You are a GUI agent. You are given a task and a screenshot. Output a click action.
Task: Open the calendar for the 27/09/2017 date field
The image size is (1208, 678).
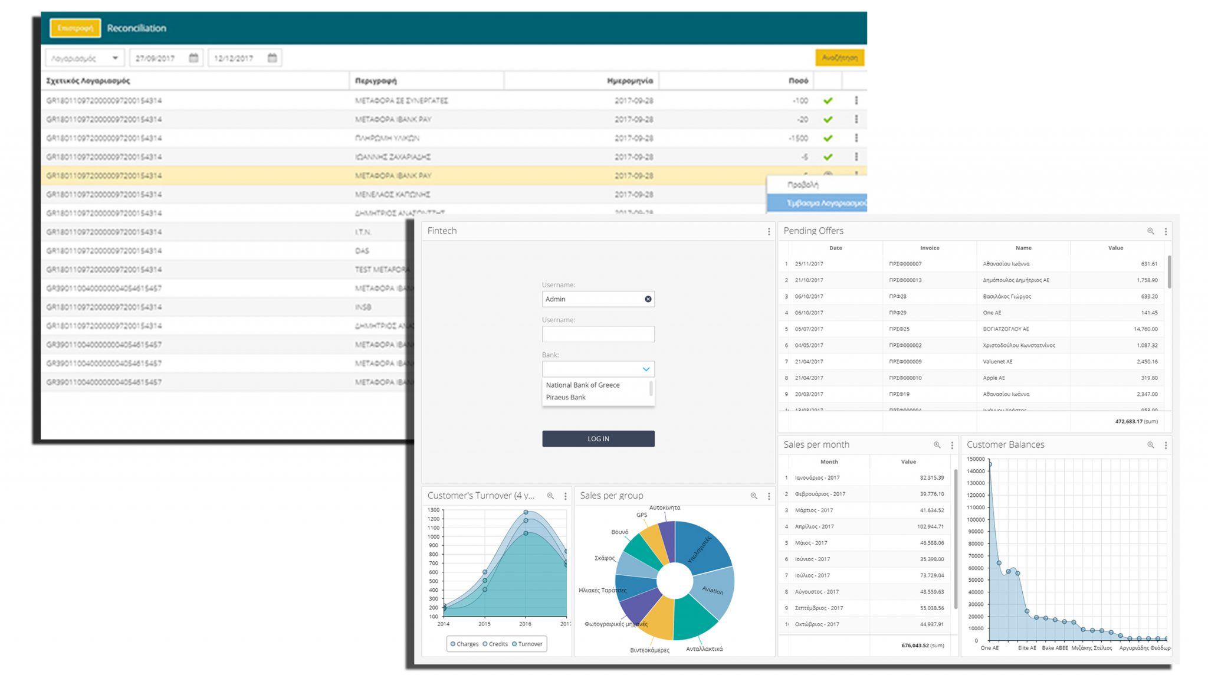tap(193, 58)
